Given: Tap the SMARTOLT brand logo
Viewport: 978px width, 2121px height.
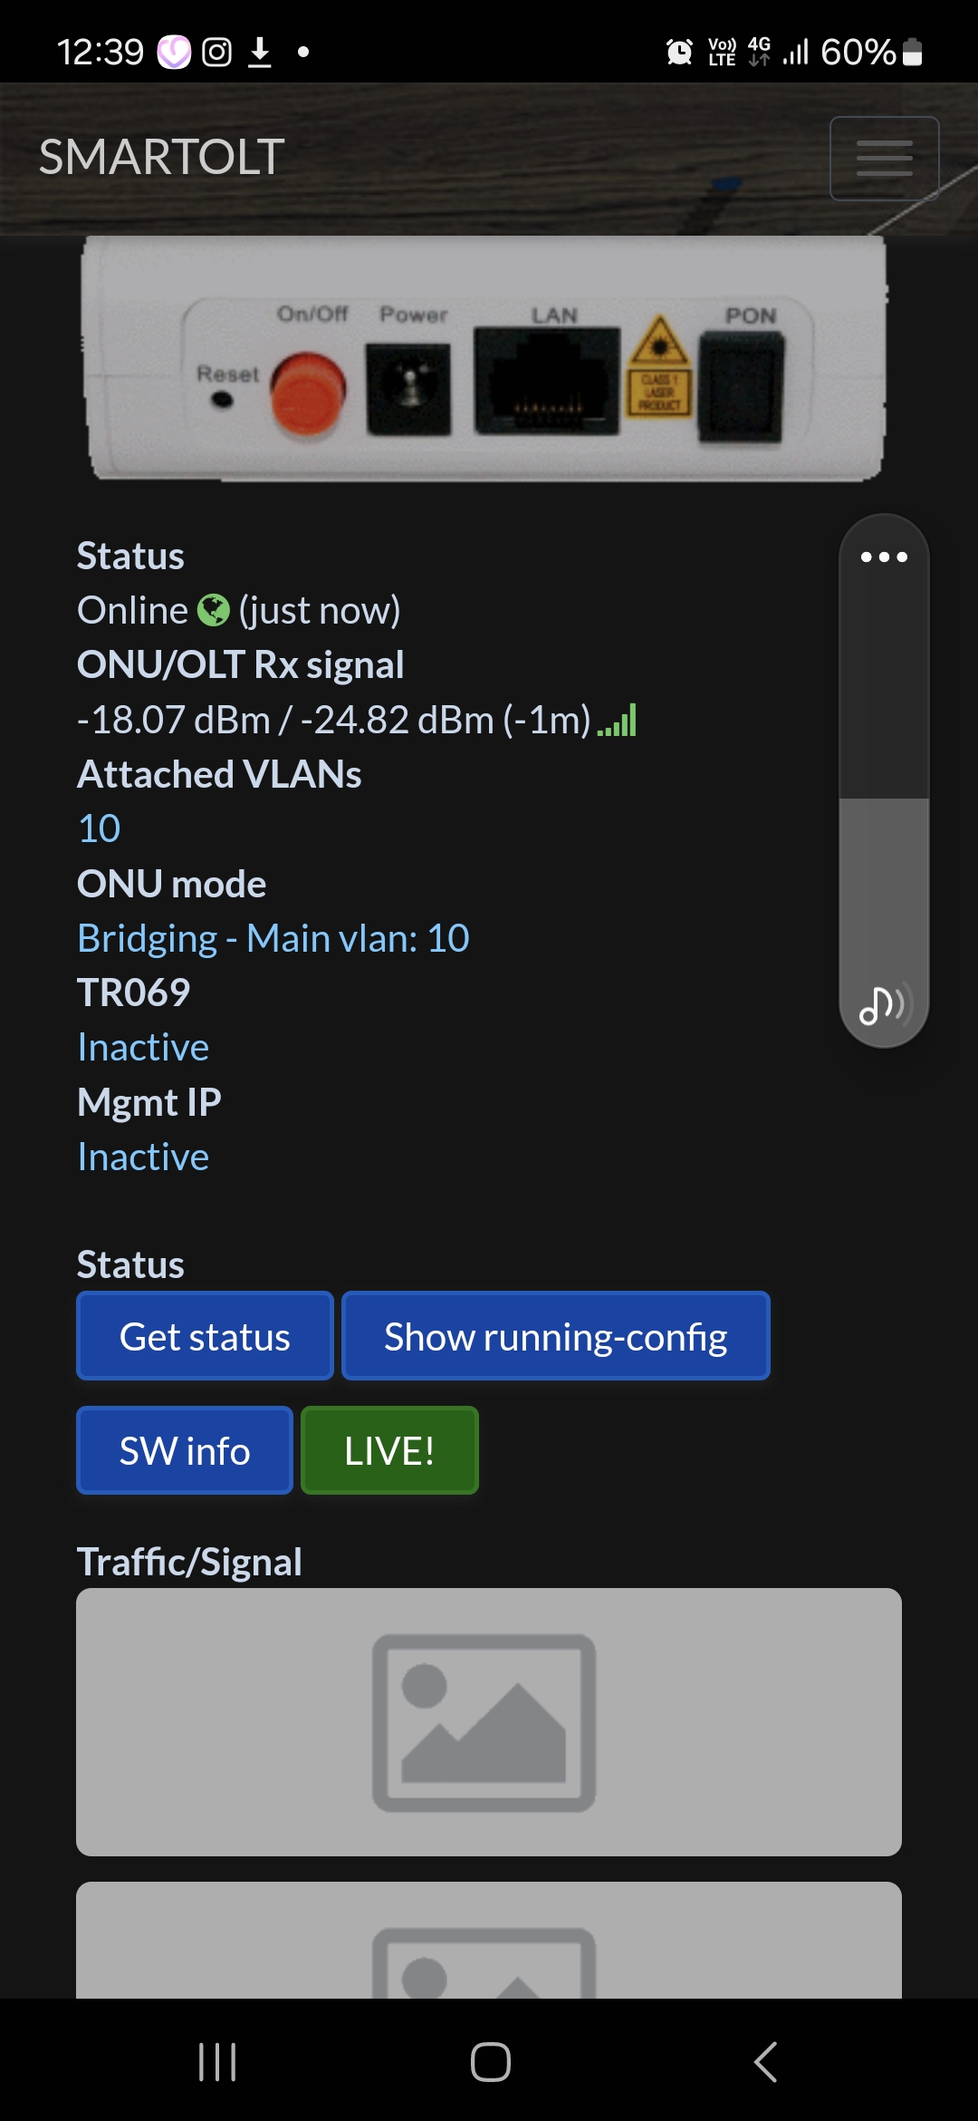Looking at the screenshot, I should (162, 157).
